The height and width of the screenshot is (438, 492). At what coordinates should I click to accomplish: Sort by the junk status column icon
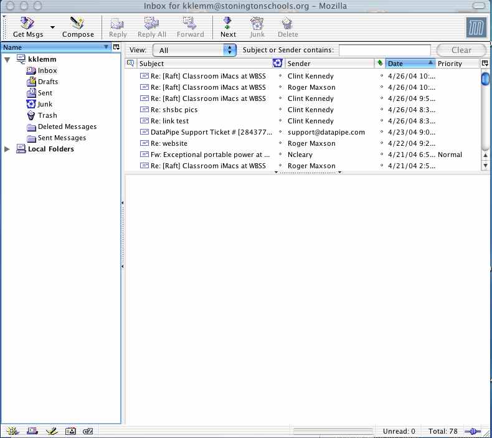278,64
